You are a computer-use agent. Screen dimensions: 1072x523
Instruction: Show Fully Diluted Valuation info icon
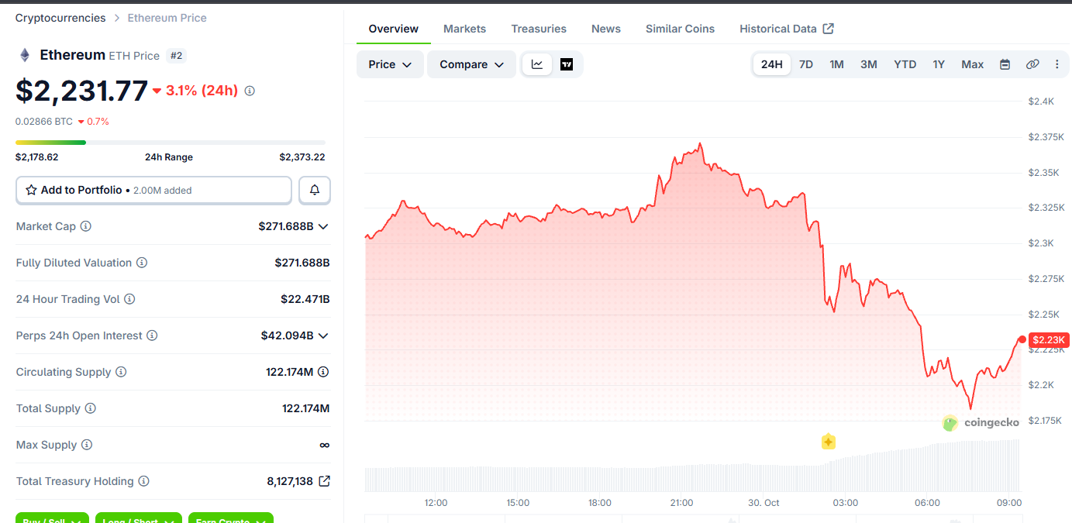point(142,263)
